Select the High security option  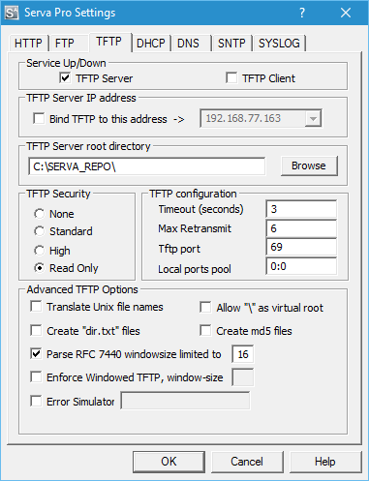pos(39,251)
